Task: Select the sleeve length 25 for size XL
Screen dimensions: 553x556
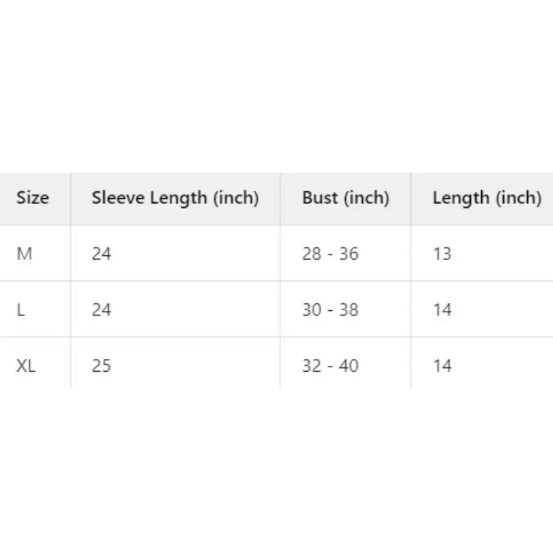Action: click(101, 366)
